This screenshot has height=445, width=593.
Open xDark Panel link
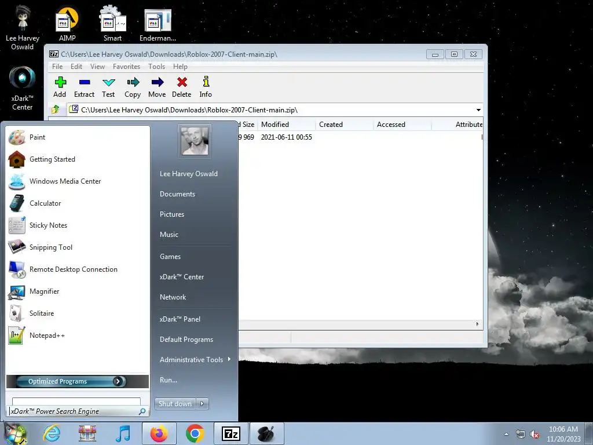point(180,319)
